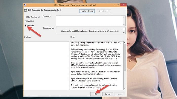The height and width of the screenshot is (99, 177).
Task: Click the Cancel button
Action: [108, 94]
